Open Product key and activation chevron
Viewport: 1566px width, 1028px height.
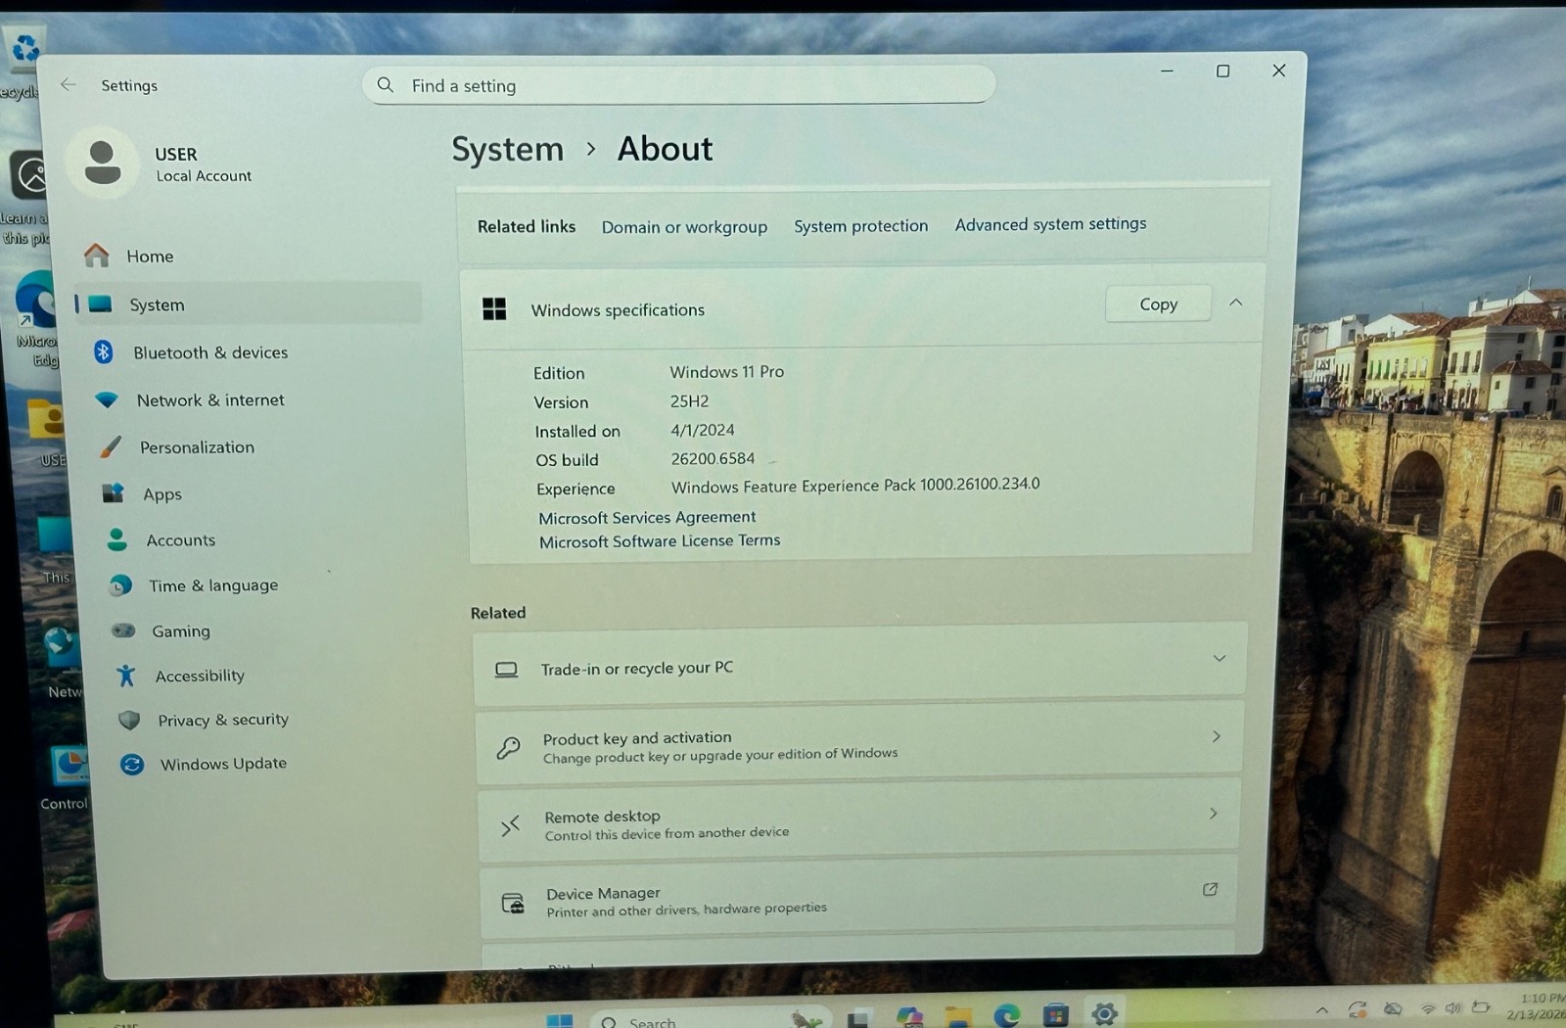(1217, 736)
